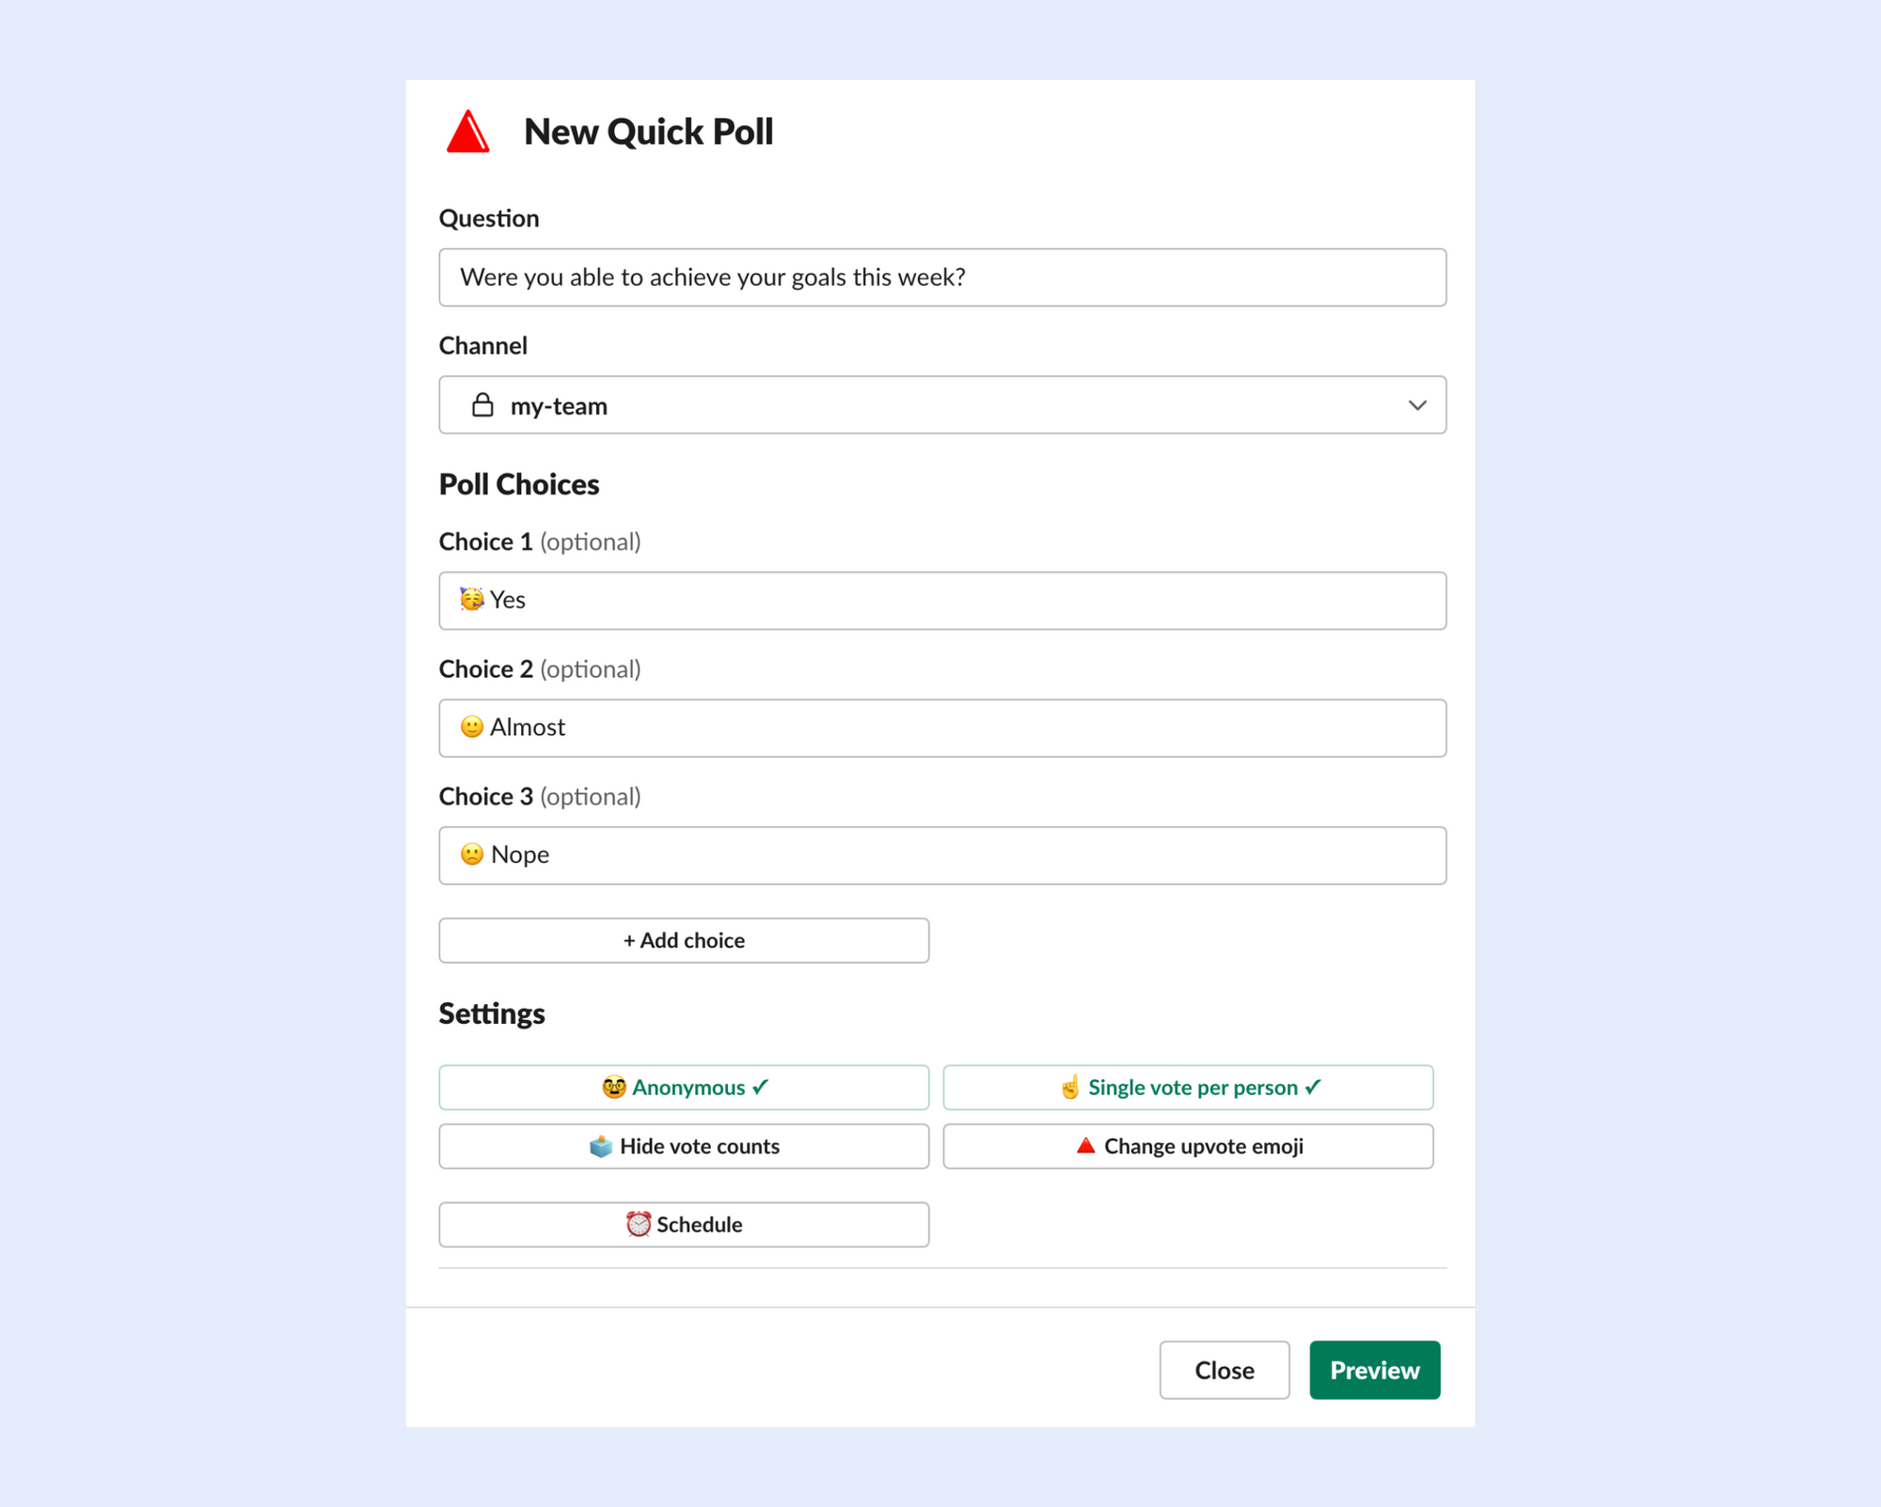Disable the Anonymous setting
Viewport: 1881px width, 1507px height.
684,1088
